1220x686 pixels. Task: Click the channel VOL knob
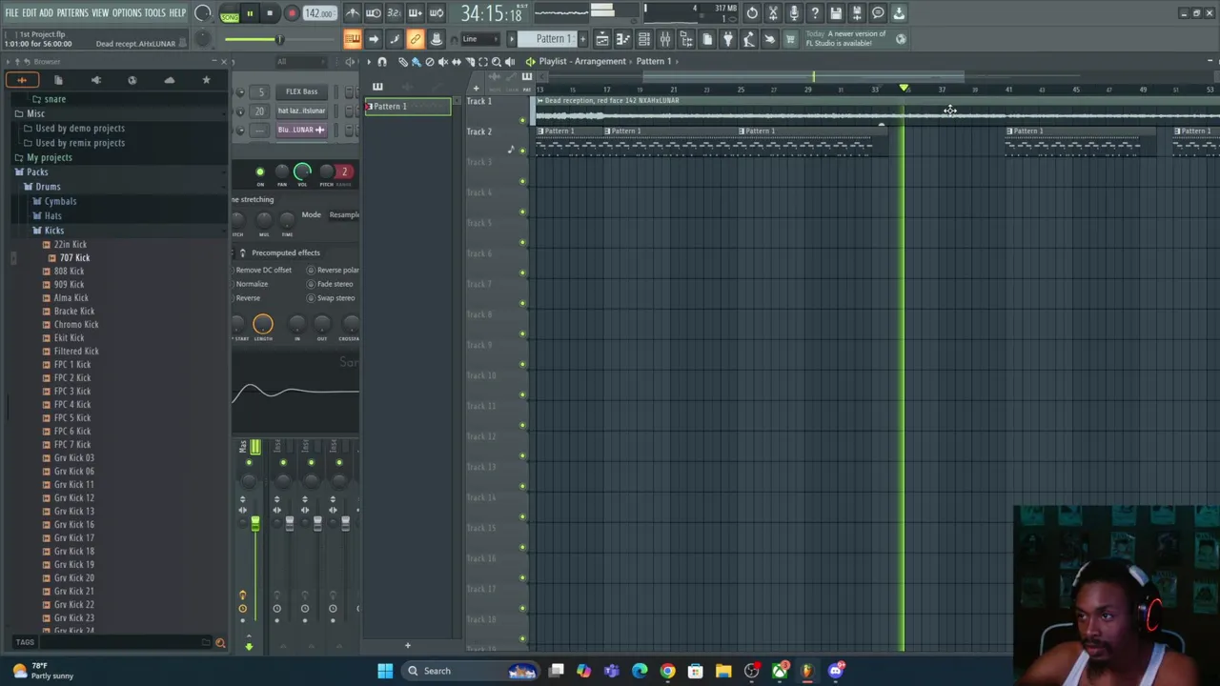point(302,171)
